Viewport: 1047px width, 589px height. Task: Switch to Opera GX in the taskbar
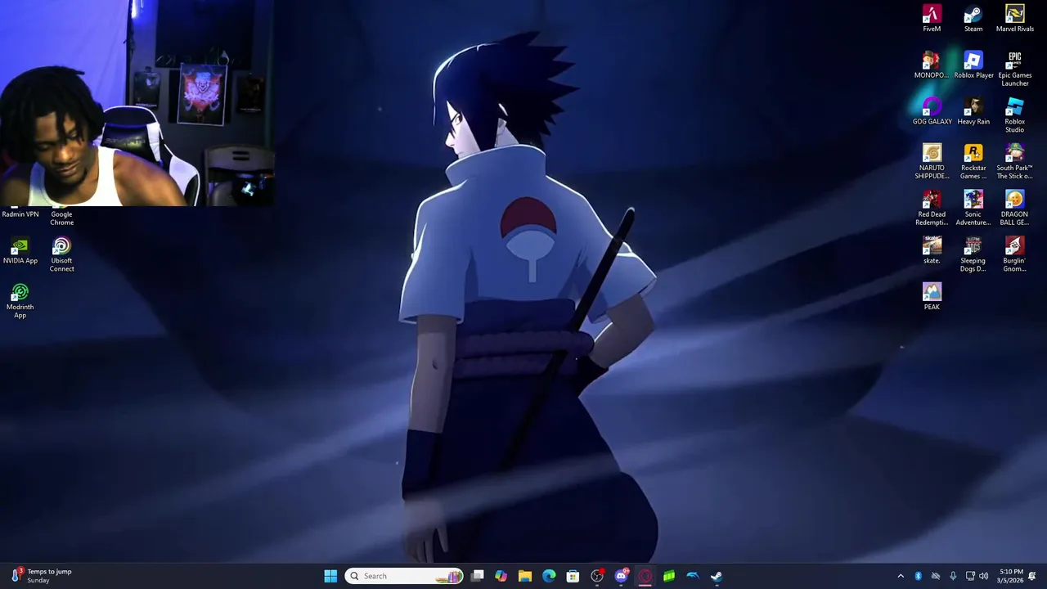[x=645, y=576]
